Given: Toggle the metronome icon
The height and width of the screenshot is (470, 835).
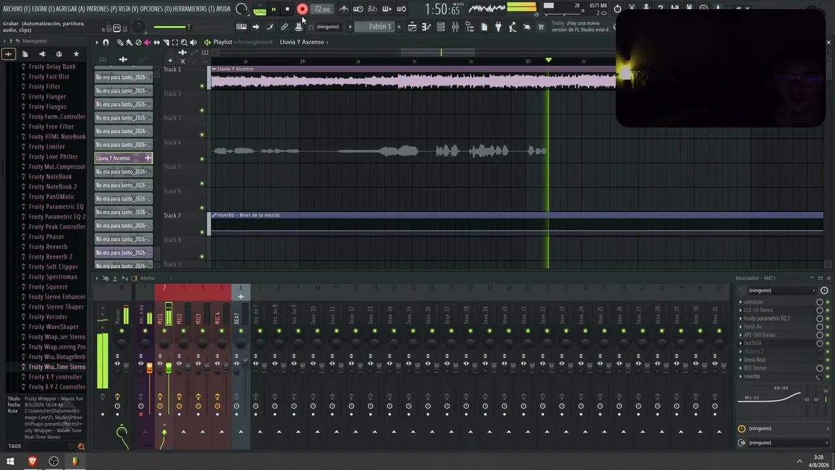Looking at the screenshot, I should (344, 9).
